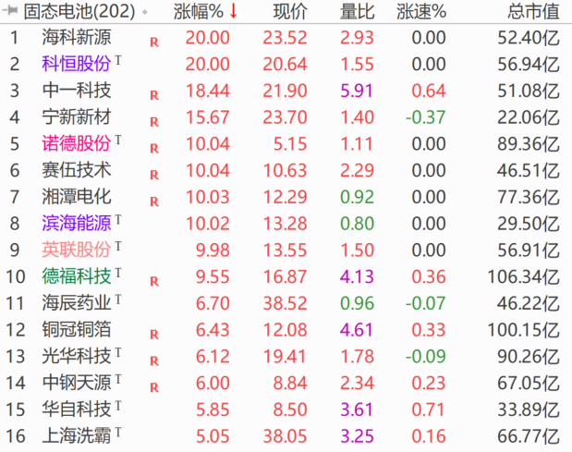This screenshot has width=572, height=452.
Task: Click 铜冠铜箔 volume ratio 4.61
Action: (357, 330)
